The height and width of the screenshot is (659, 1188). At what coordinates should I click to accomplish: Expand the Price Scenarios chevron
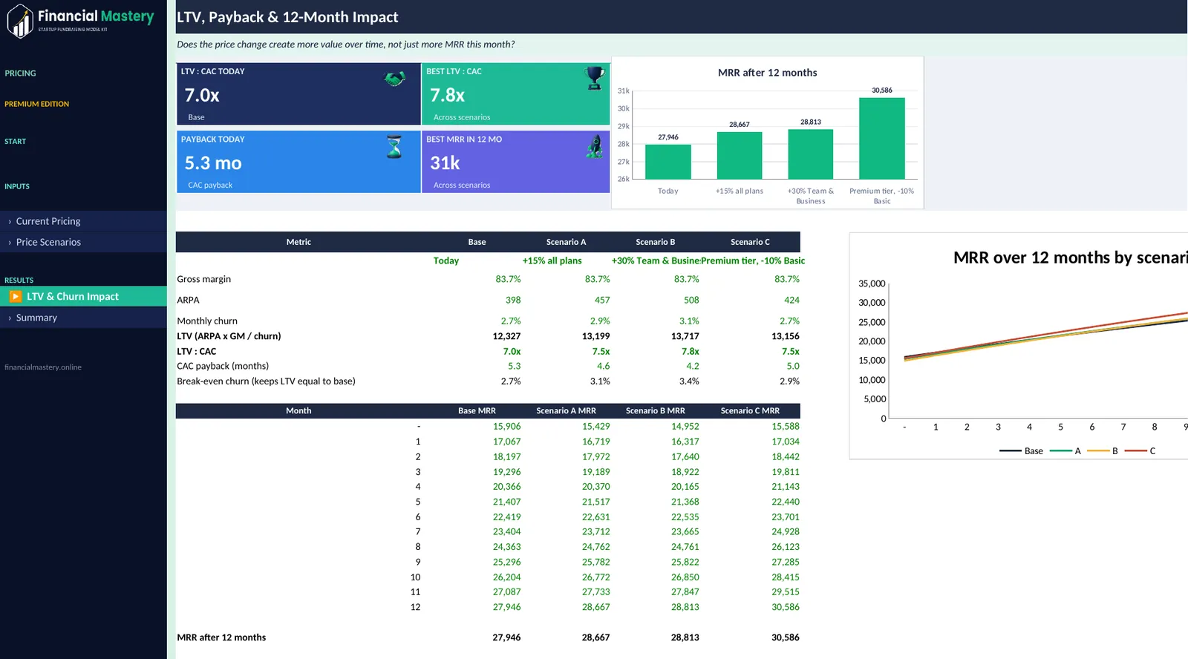coord(10,242)
